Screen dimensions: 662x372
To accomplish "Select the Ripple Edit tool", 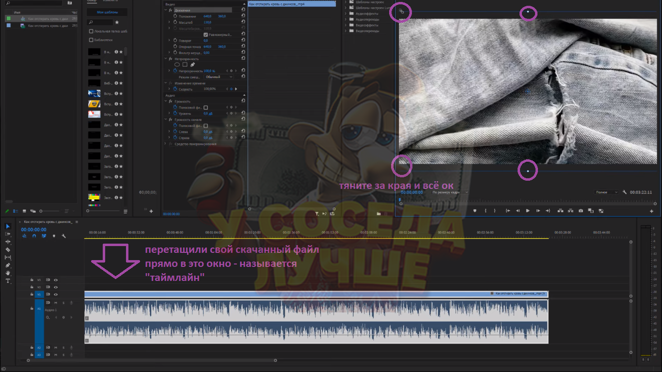I will [8, 242].
